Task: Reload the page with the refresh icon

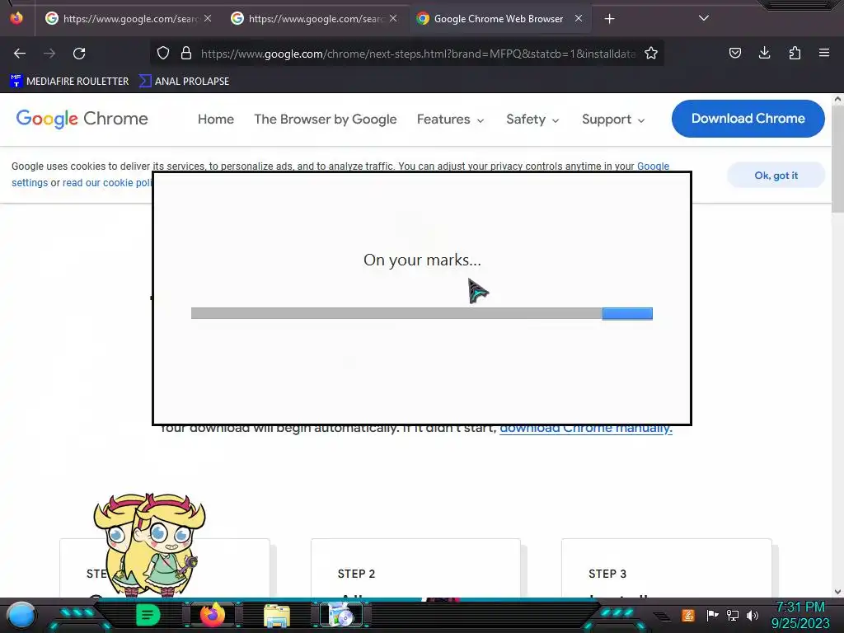Action: 79,54
